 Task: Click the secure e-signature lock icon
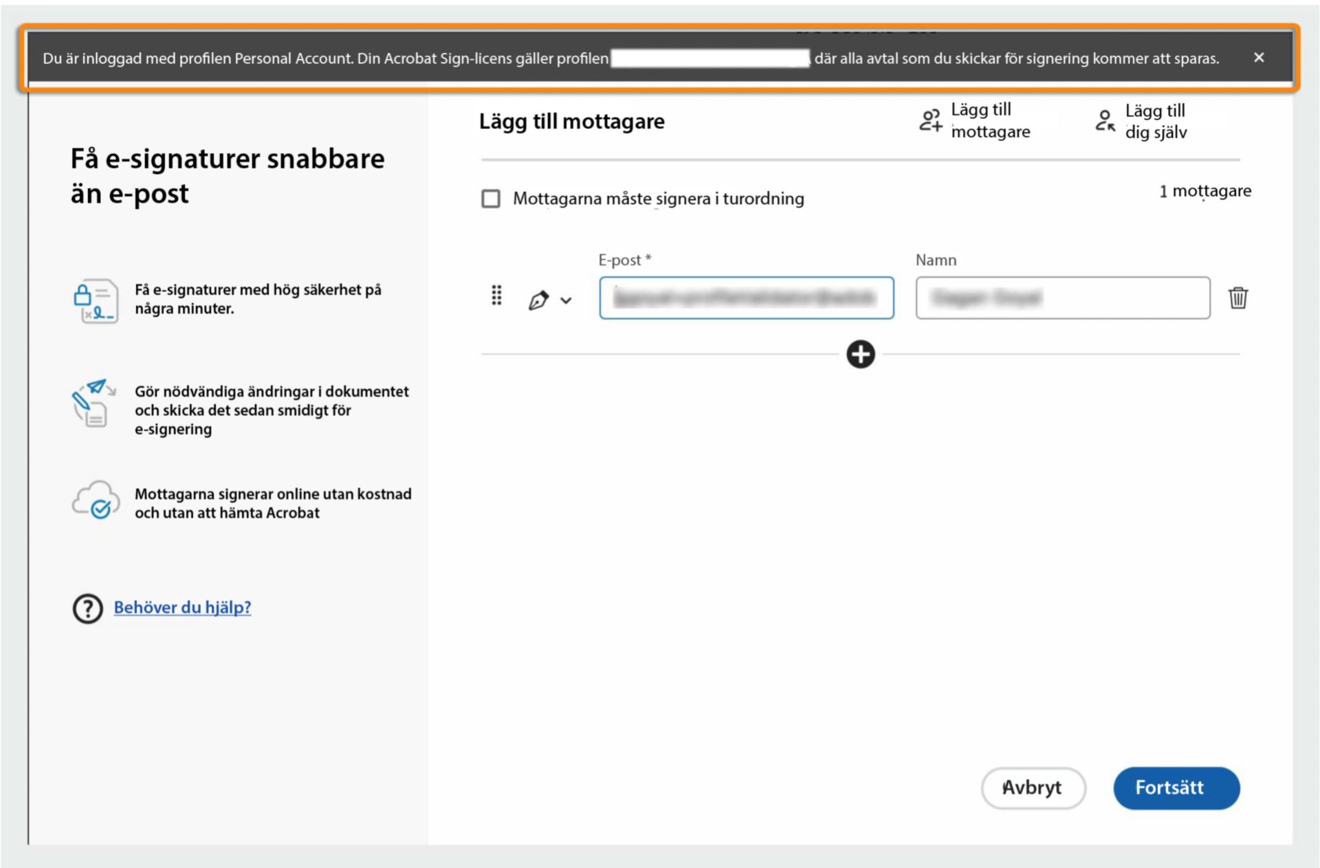96,300
